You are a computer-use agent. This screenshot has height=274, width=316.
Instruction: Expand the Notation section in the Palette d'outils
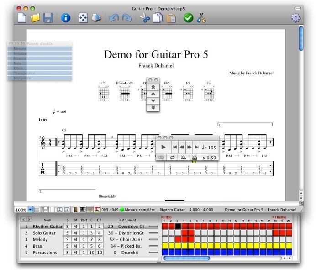tap(40, 53)
